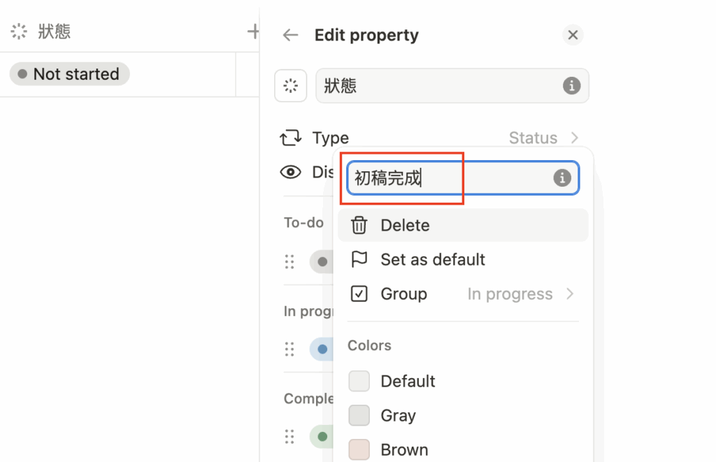716x462 pixels.
Task: Click the Group checkbox icon
Action: click(x=359, y=294)
